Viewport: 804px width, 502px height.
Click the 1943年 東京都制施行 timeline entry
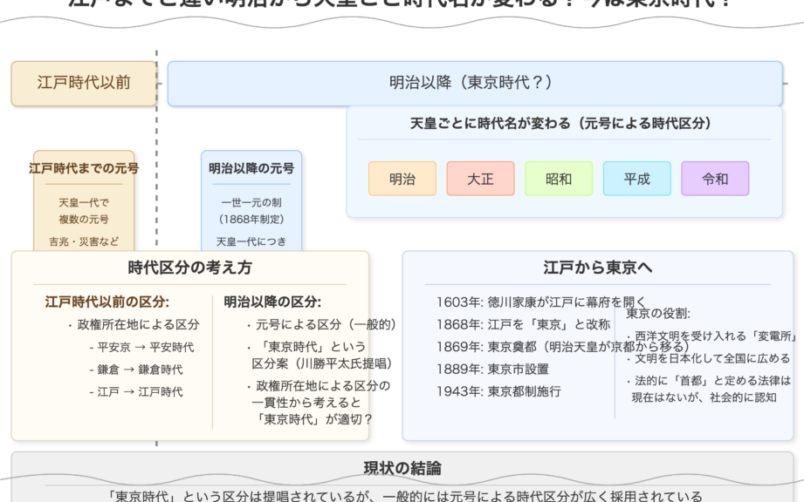(x=498, y=391)
